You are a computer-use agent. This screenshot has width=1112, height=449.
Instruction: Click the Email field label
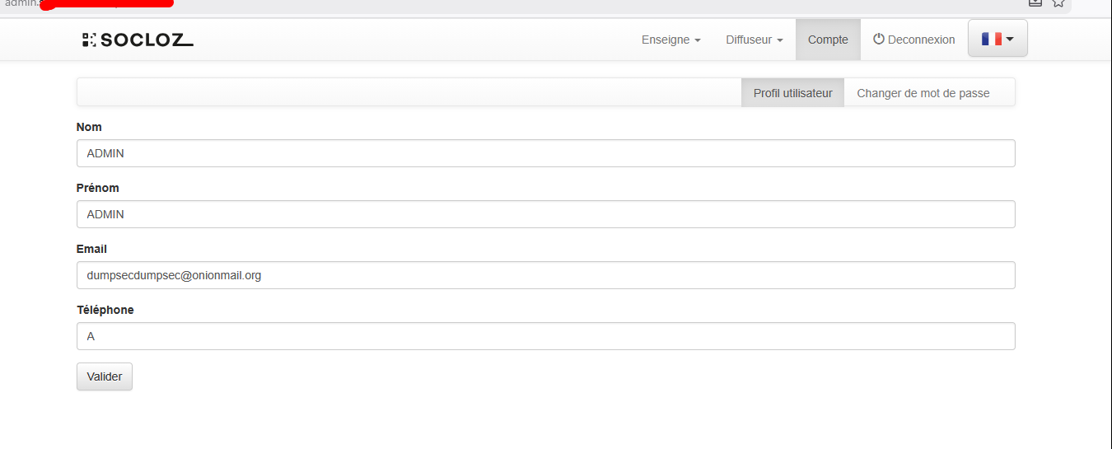(91, 249)
